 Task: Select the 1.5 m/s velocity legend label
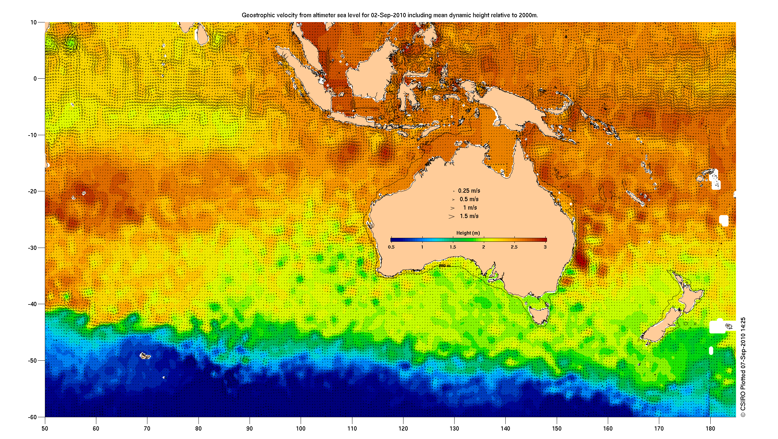click(x=469, y=216)
